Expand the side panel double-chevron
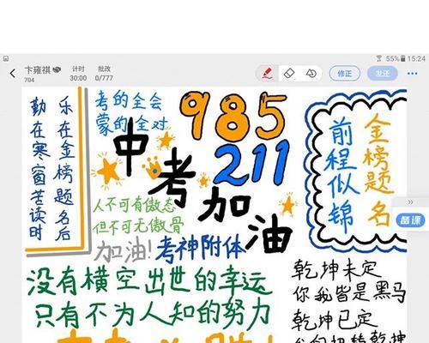The height and width of the screenshot is (343, 429). [410, 202]
